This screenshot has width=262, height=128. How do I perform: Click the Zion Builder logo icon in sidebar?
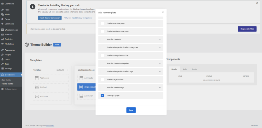pos(2,75)
